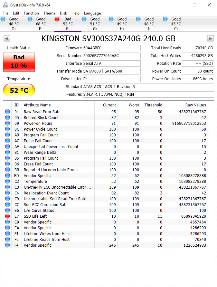217x287 pixels.
Task: Click the Drive Letter field
Action: tap(112, 79)
